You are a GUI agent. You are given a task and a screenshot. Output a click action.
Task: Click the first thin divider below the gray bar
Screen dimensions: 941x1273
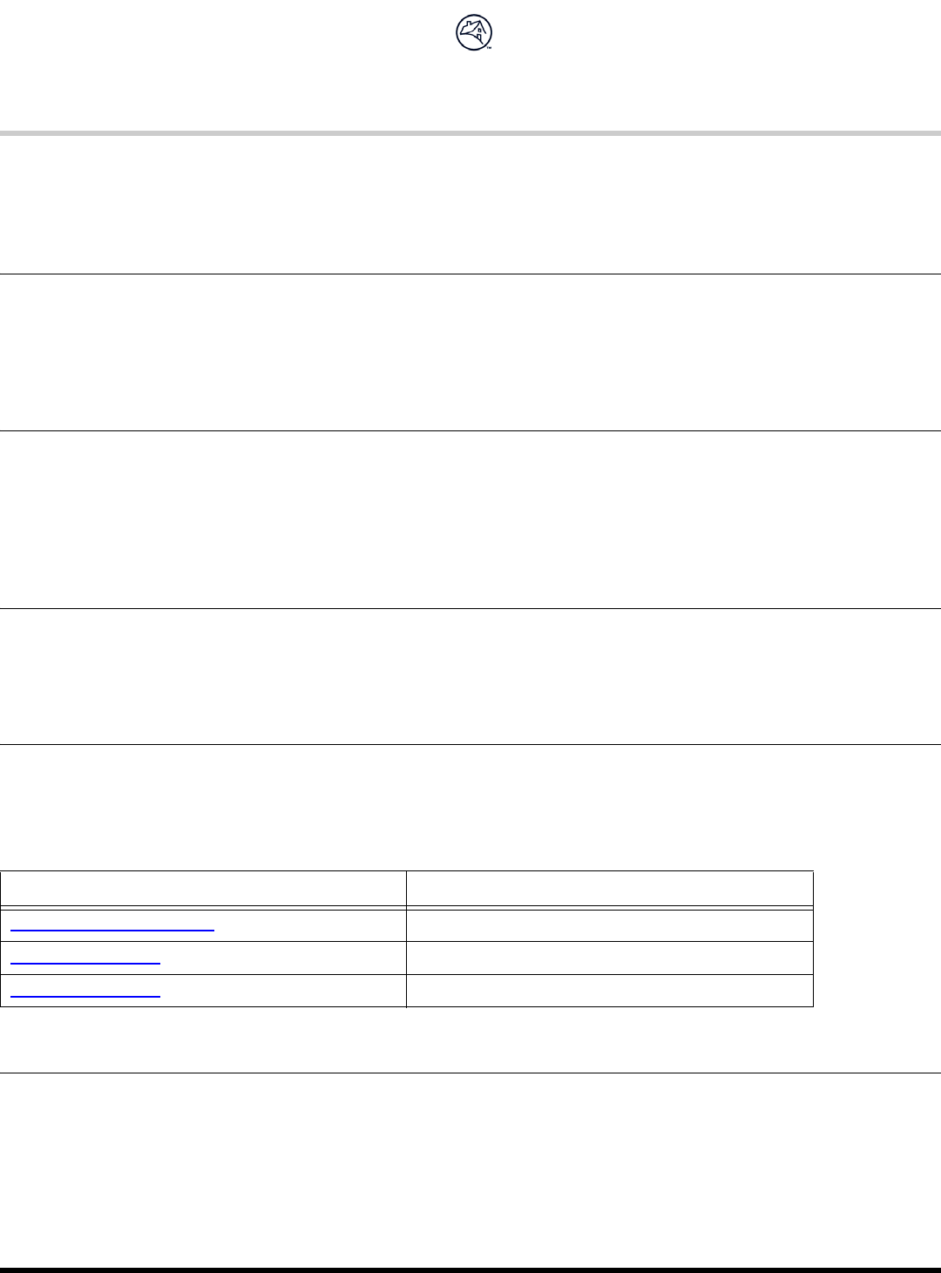point(470,274)
